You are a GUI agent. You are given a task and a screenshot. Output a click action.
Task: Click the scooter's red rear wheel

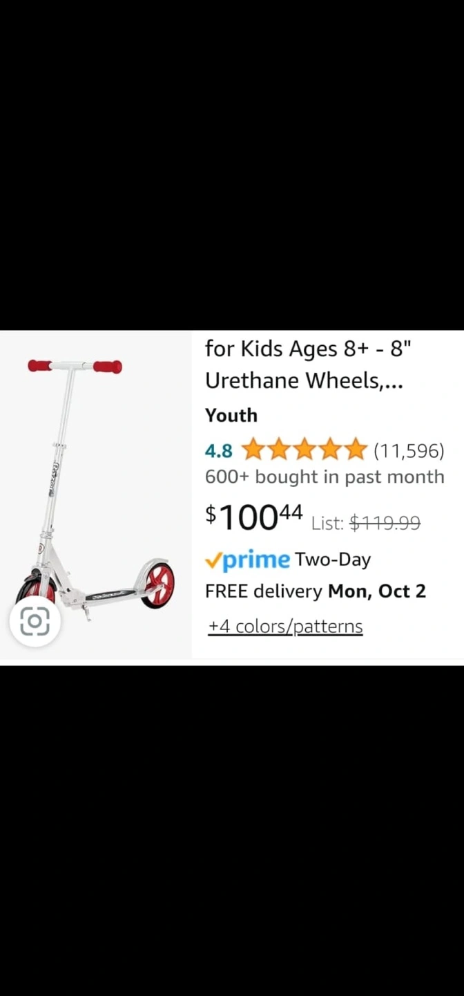(x=157, y=585)
